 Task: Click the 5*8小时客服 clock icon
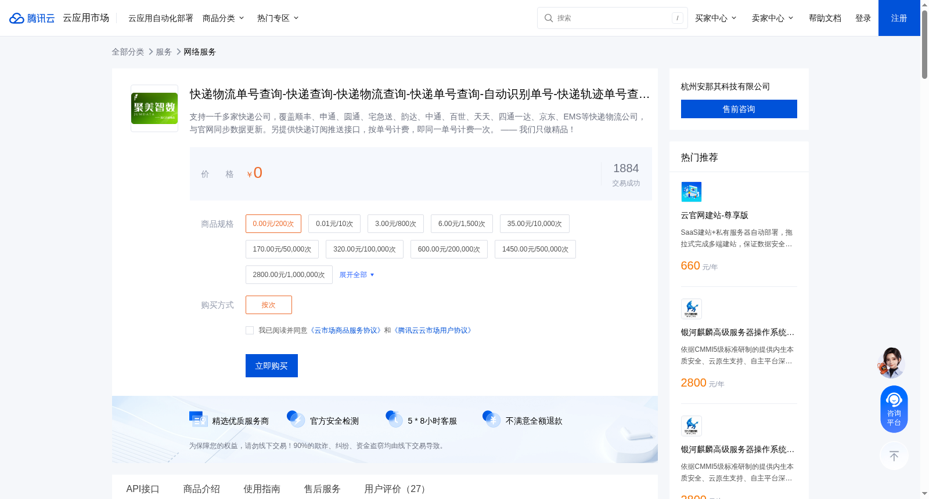click(x=394, y=419)
